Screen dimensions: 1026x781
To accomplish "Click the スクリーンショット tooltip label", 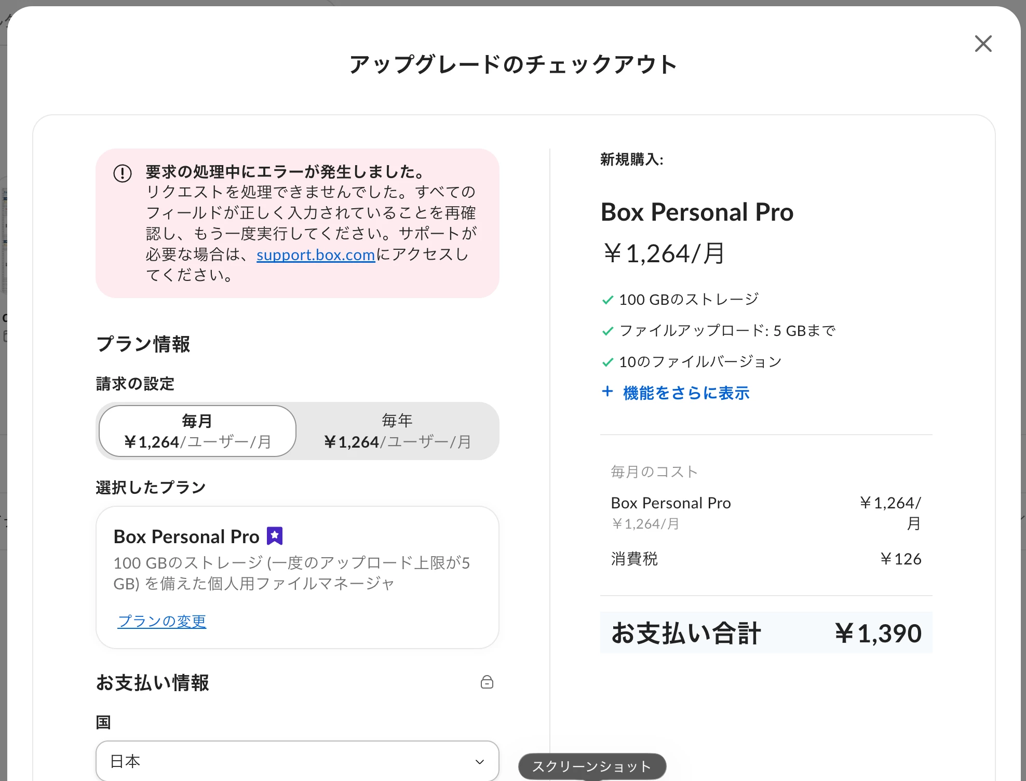I will click(x=592, y=766).
